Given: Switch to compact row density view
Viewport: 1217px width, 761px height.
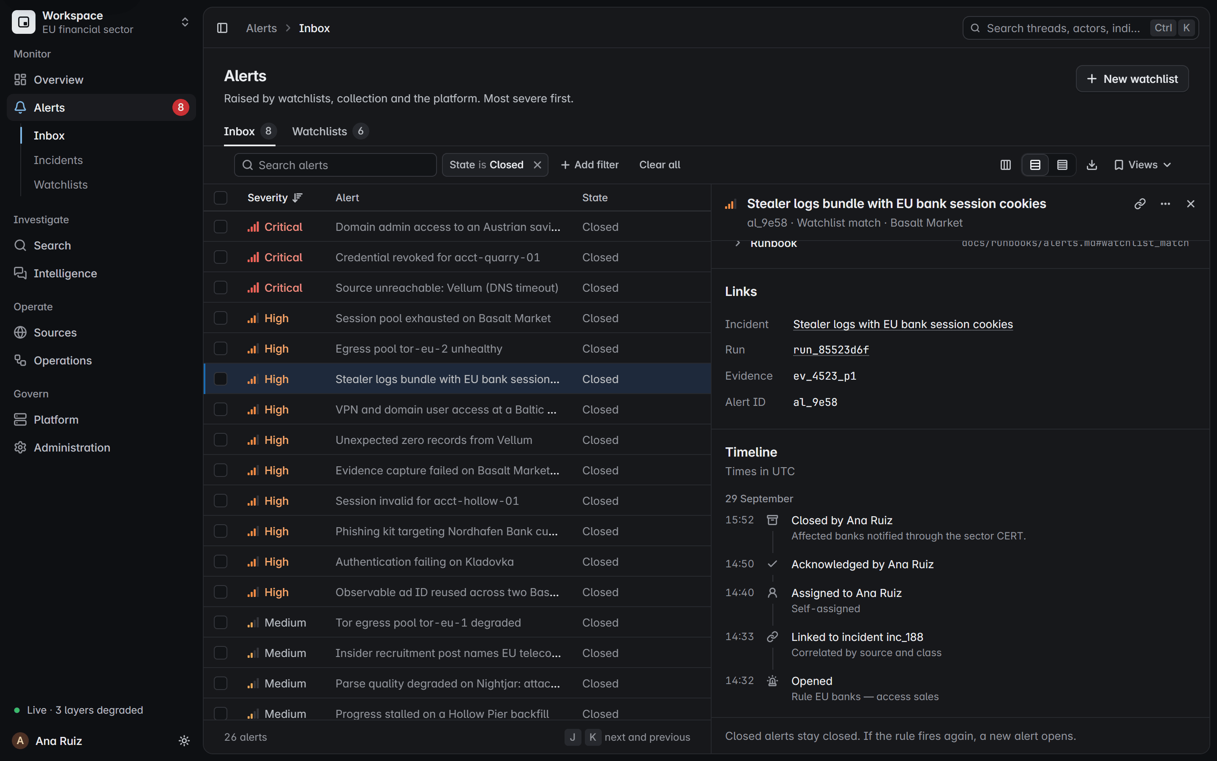Looking at the screenshot, I should [1062, 165].
